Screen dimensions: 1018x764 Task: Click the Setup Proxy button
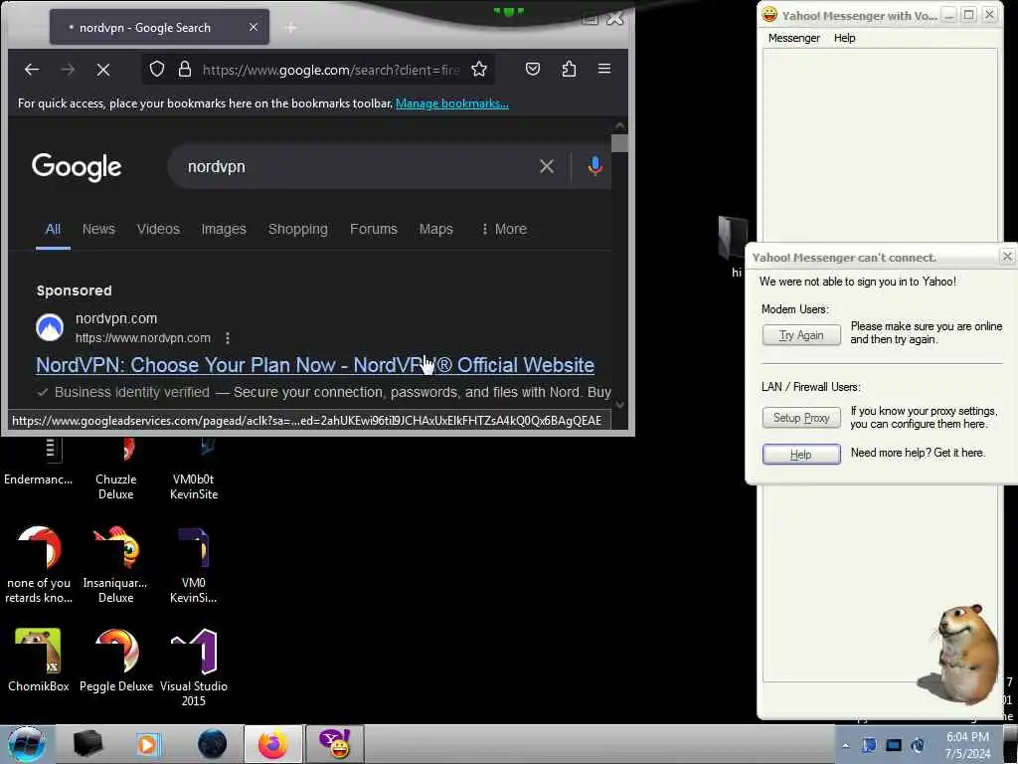click(x=801, y=418)
